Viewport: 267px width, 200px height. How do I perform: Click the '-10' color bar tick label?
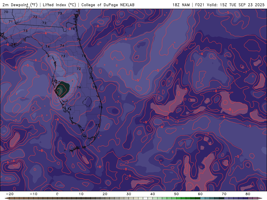pyautogui.click(x=33, y=194)
